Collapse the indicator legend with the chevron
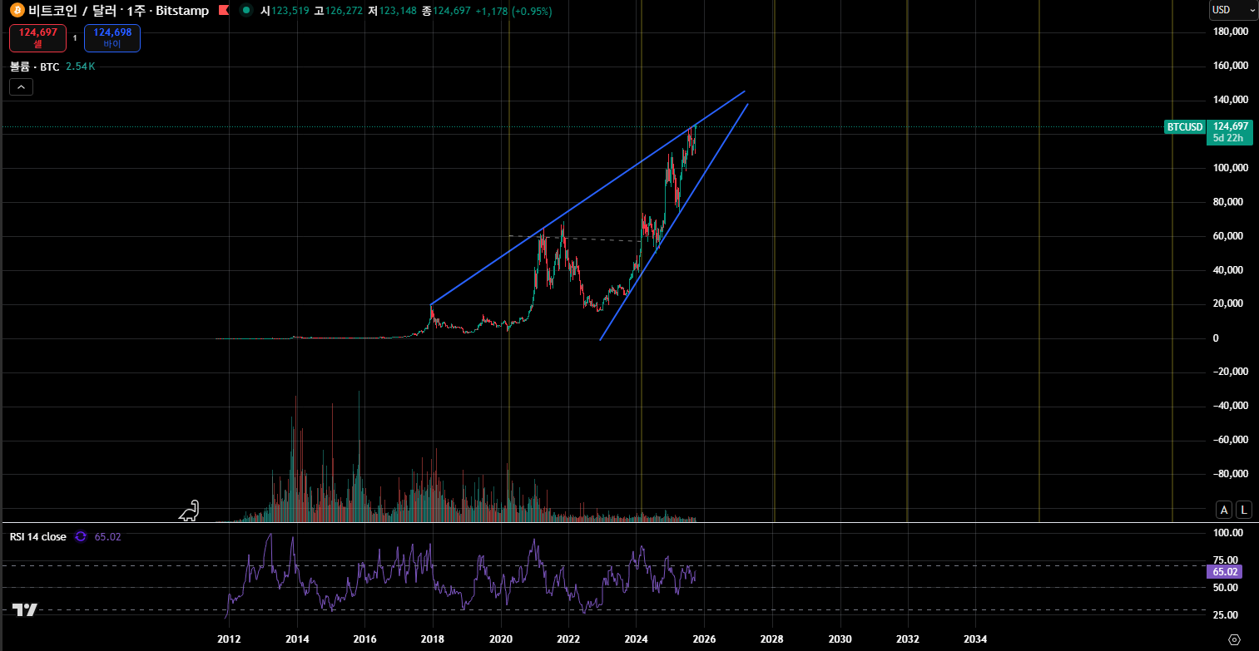The image size is (1259, 651). pyautogui.click(x=22, y=86)
